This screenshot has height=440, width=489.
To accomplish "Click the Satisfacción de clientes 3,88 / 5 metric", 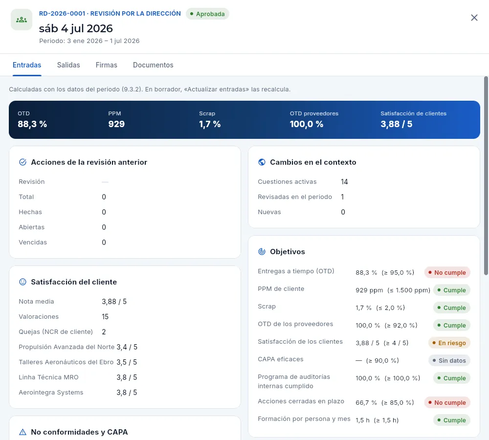I will pyautogui.click(x=414, y=120).
